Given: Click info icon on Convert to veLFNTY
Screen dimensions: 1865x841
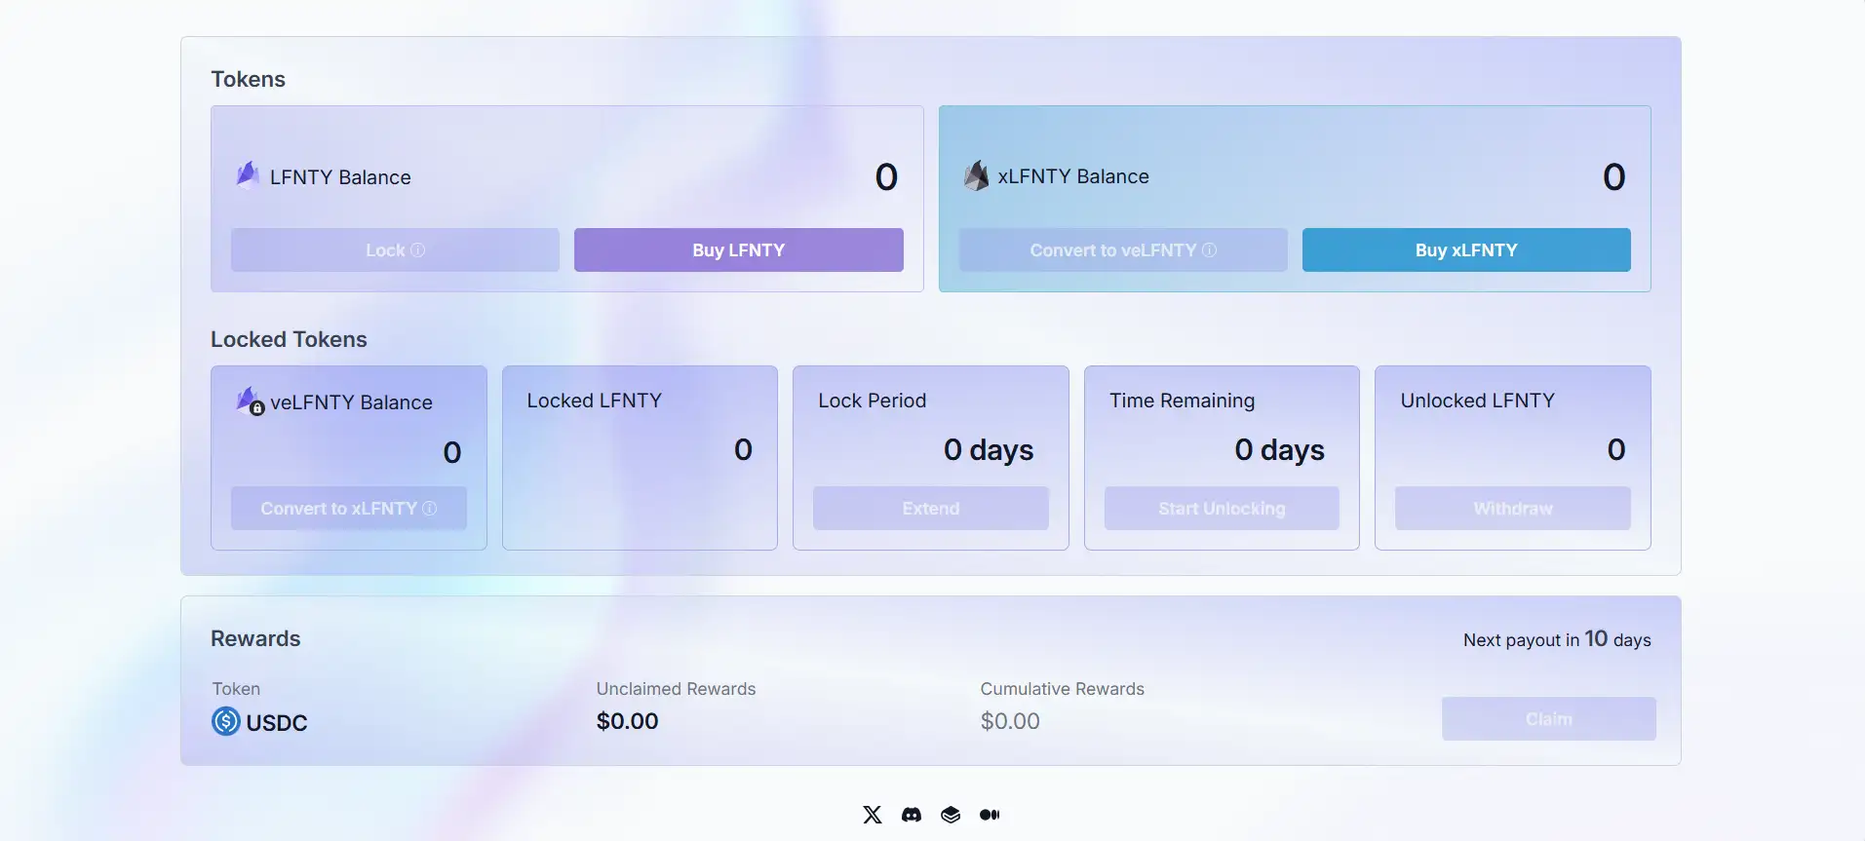Looking at the screenshot, I should [x=1209, y=250].
